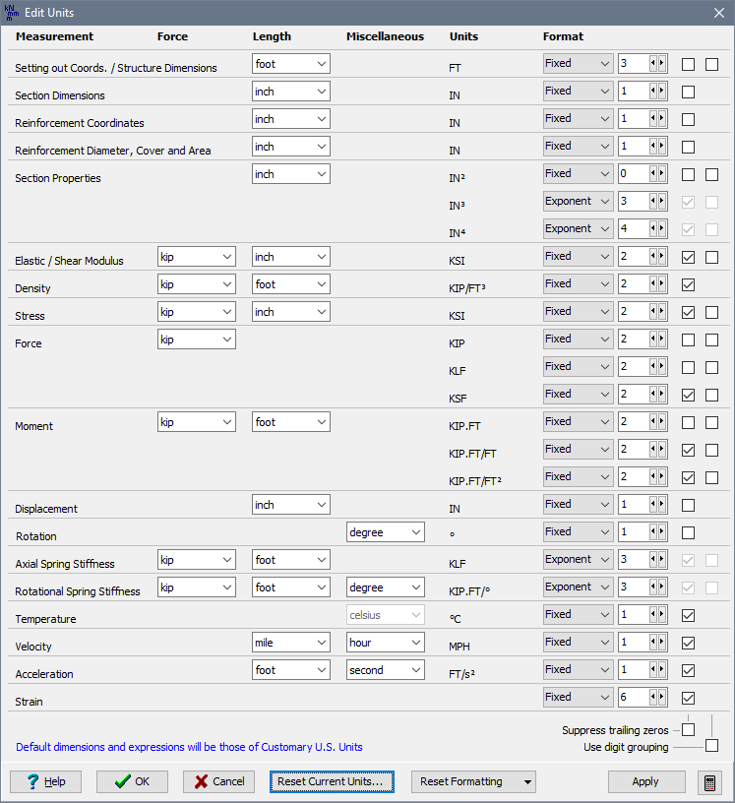735x803 pixels.
Task: Click the Reset Current Units button
Action: point(332,782)
